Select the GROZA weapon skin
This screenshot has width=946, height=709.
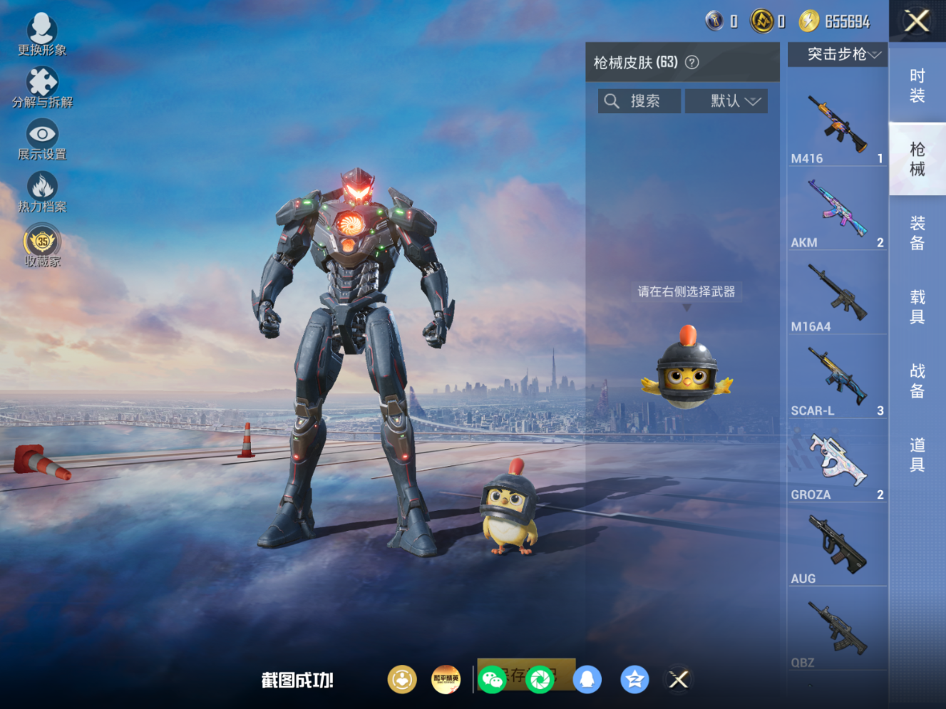pyautogui.click(x=837, y=461)
